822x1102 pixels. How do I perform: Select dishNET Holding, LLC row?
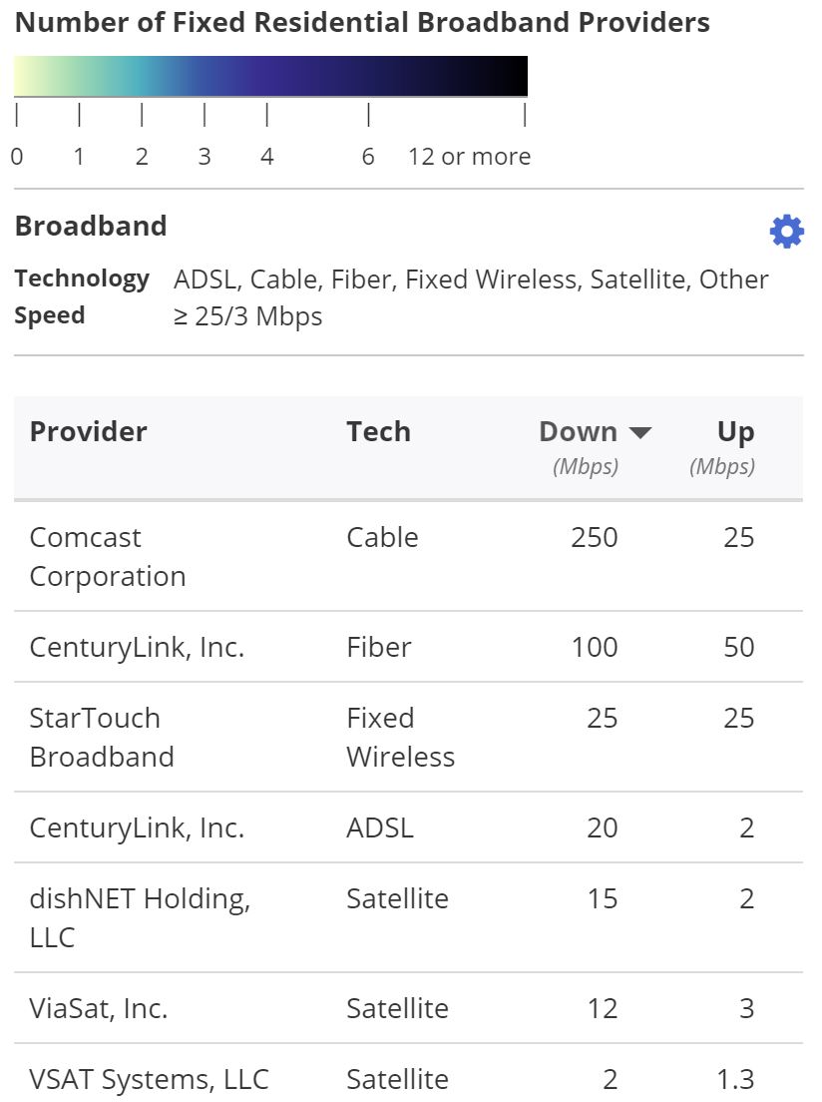[x=408, y=918]
